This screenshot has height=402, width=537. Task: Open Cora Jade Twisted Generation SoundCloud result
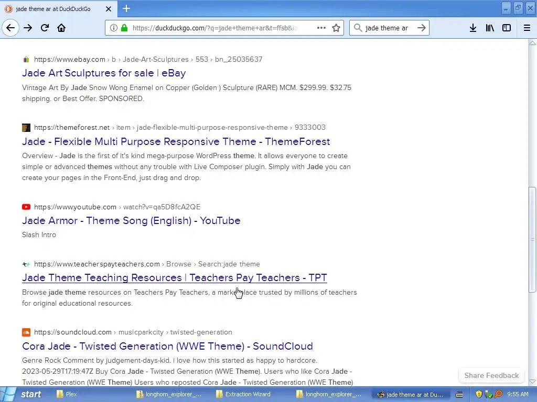pos(167,346)
